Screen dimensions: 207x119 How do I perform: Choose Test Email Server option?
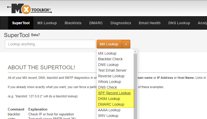[x=112, y=70]
